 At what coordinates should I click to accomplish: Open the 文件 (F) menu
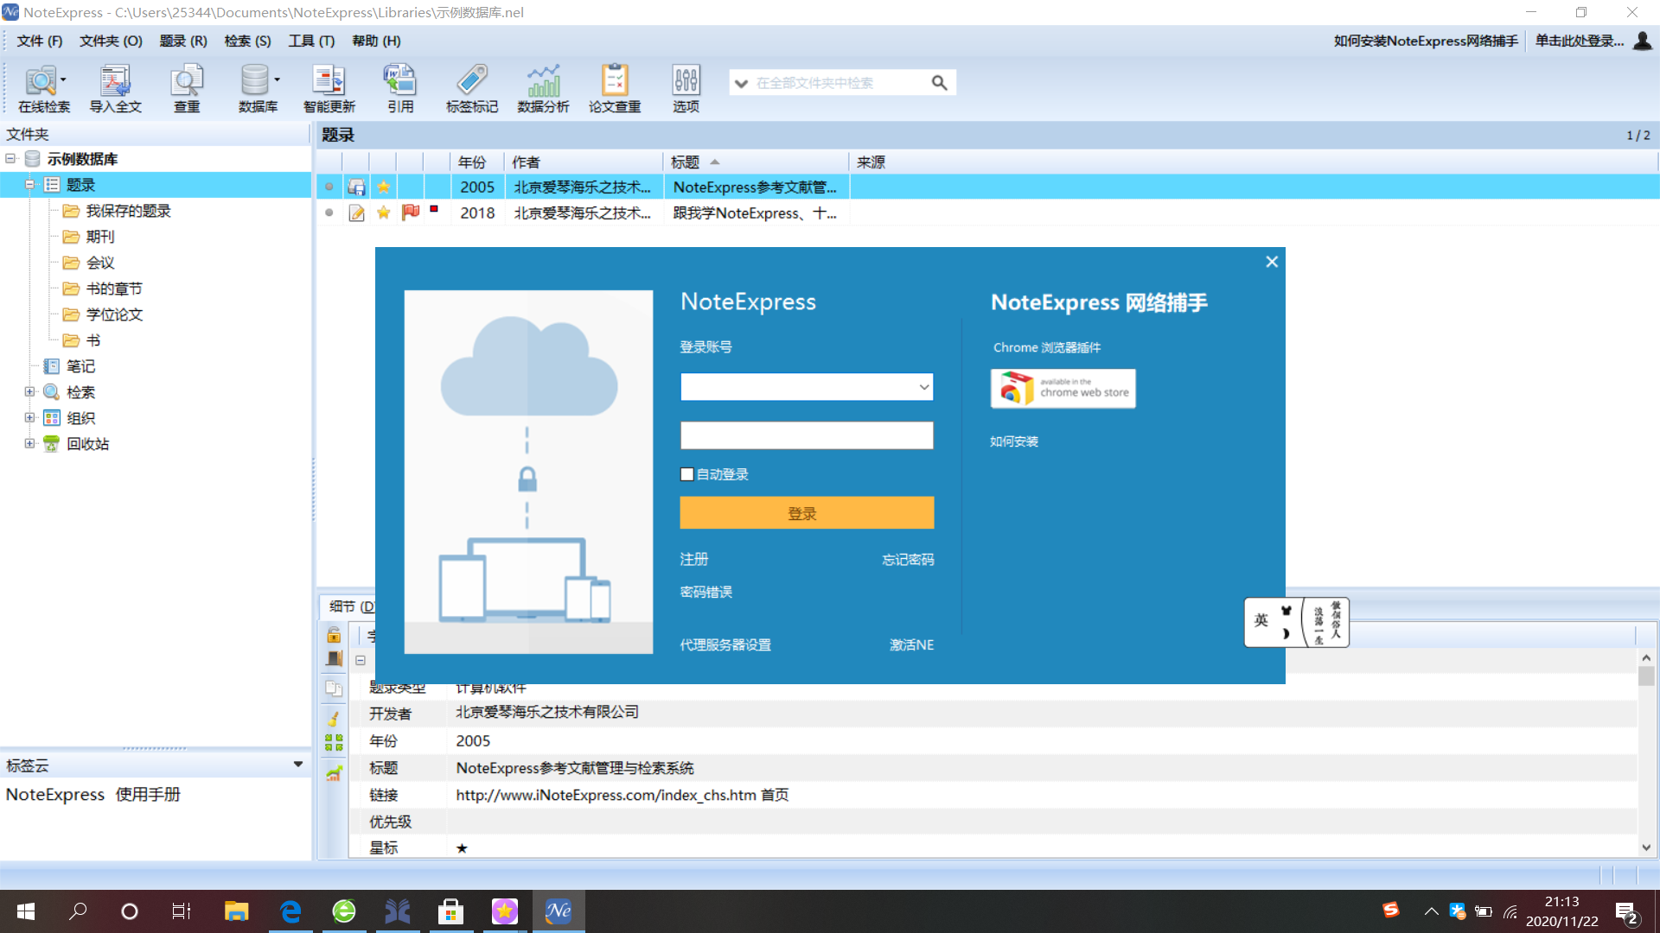tap(40, 41)
